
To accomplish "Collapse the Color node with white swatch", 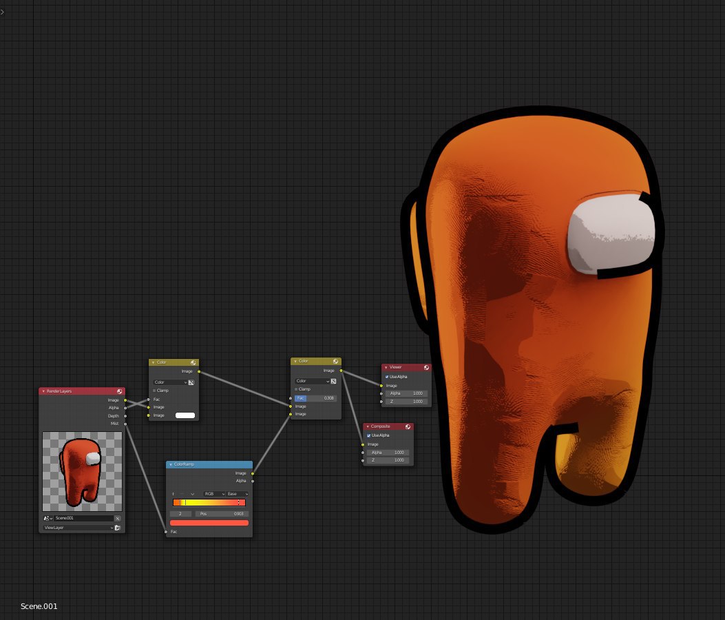I will (153, 363).
